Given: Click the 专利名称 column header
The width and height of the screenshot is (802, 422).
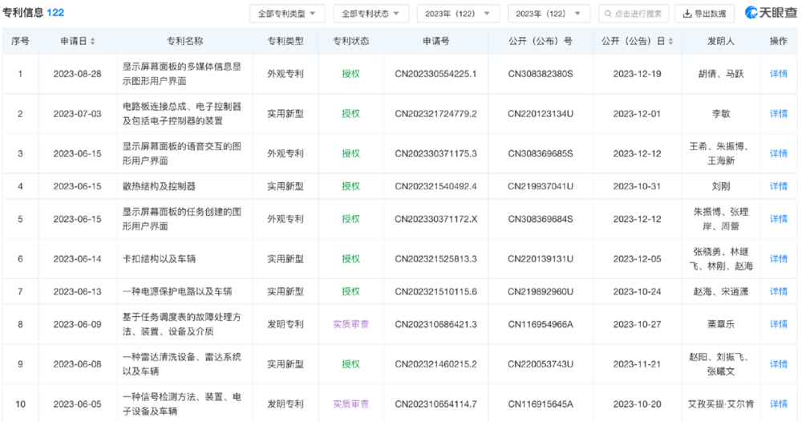Looking at the screenshot, I should point(184,42).
